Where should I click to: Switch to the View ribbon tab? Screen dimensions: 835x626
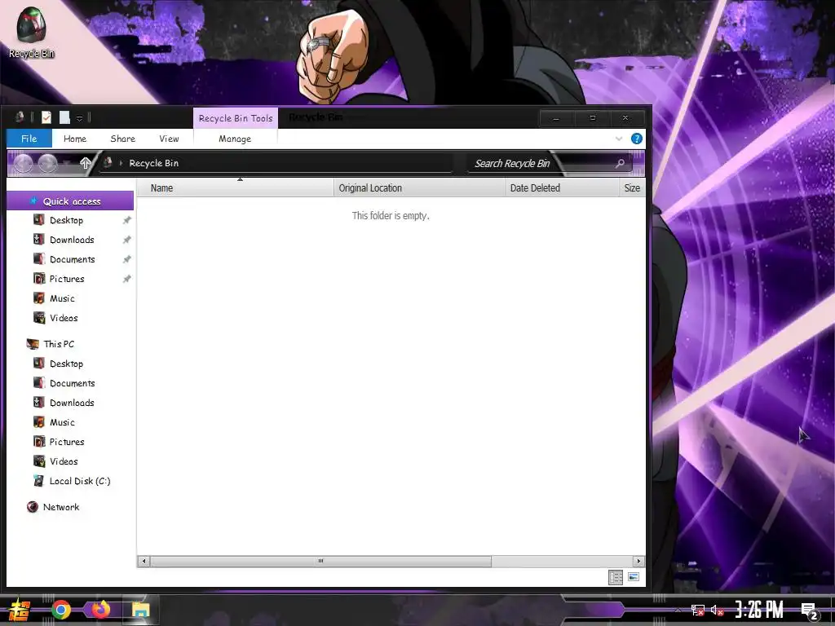(169, 139)
